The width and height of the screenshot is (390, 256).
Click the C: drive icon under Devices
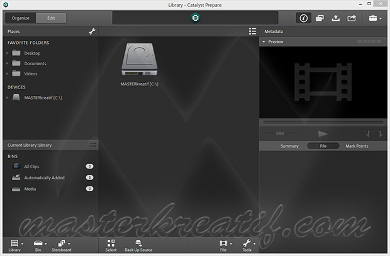(x=16, y=97)
